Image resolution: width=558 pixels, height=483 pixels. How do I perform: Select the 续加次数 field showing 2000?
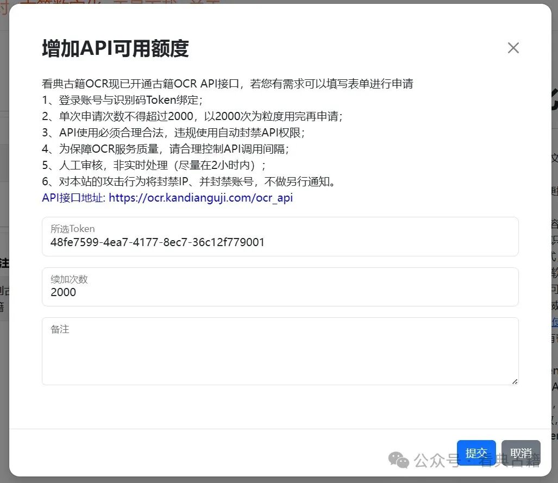[x=280, y=287]
